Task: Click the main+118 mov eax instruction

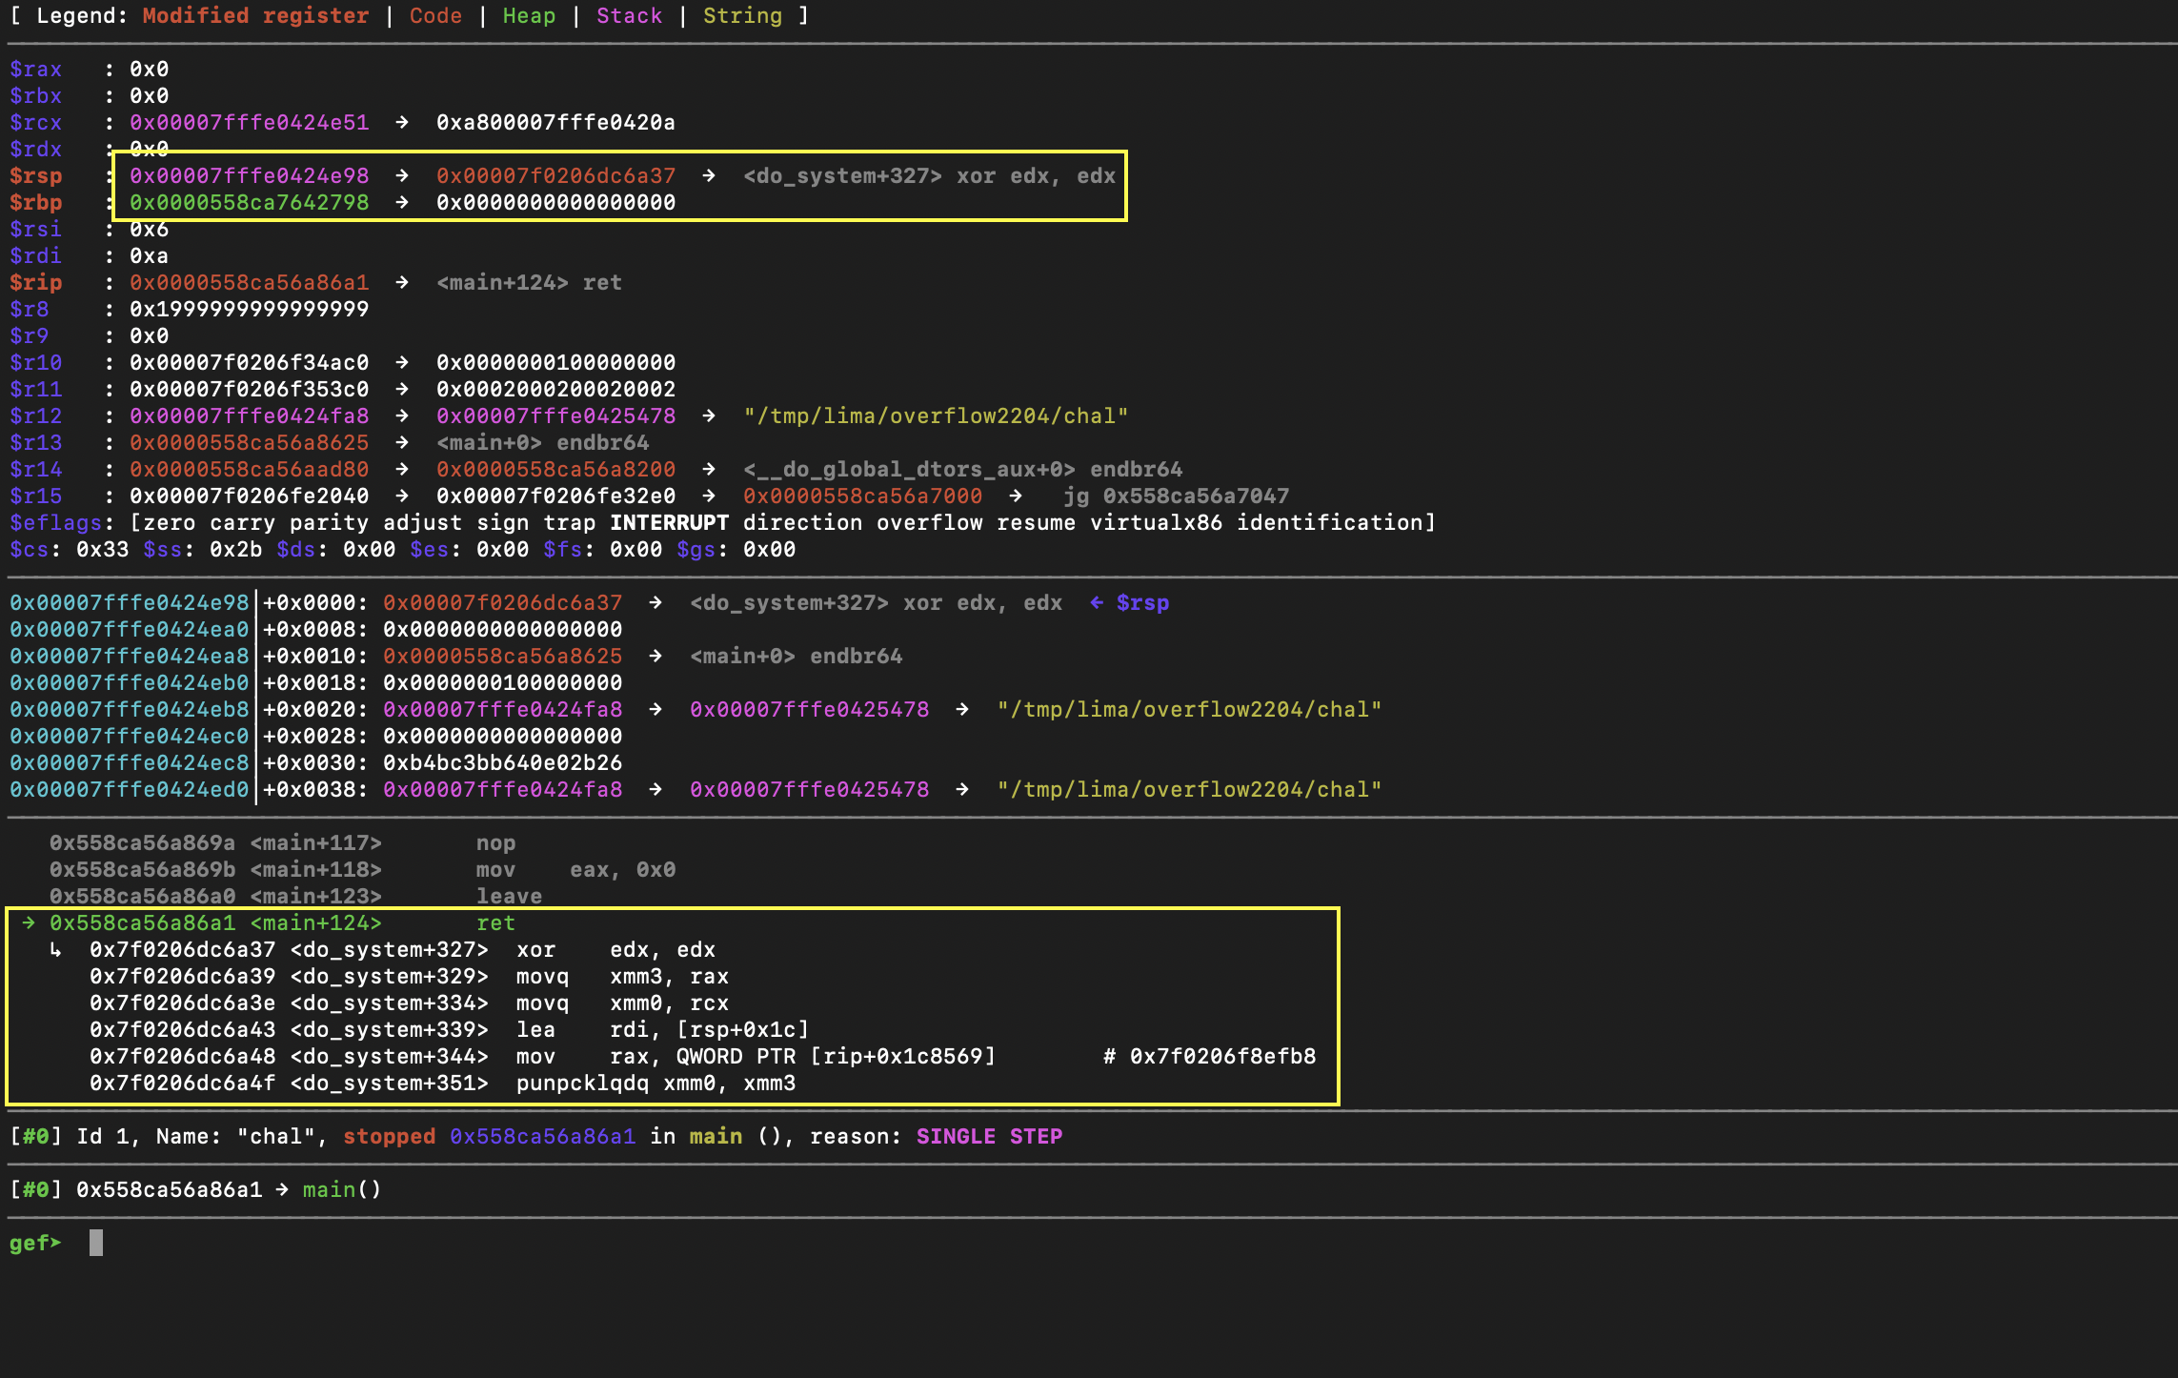Action: (362, 870)
